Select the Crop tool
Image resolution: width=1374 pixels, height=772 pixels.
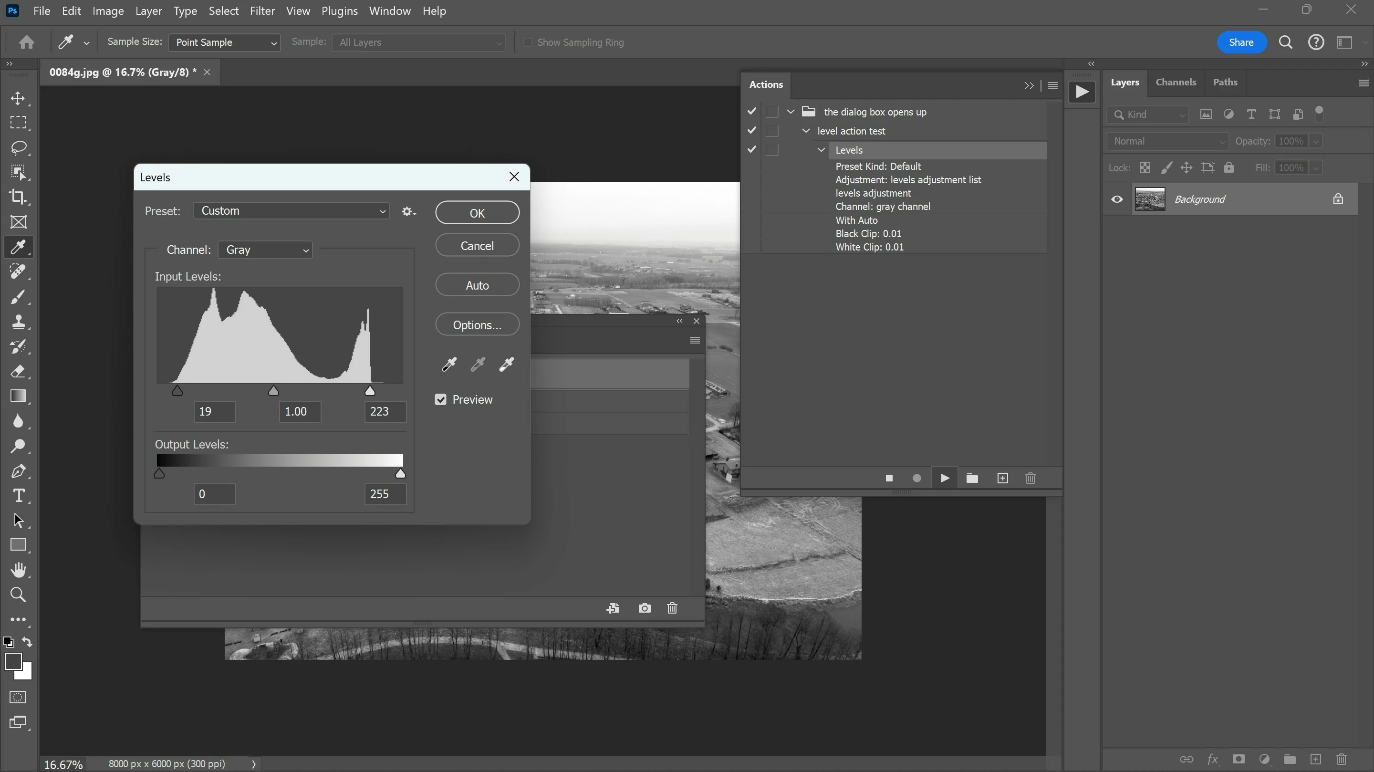18,197
